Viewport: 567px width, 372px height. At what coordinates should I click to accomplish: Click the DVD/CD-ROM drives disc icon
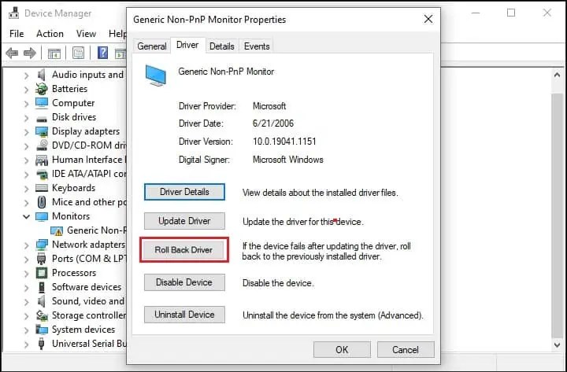[42, 145]
